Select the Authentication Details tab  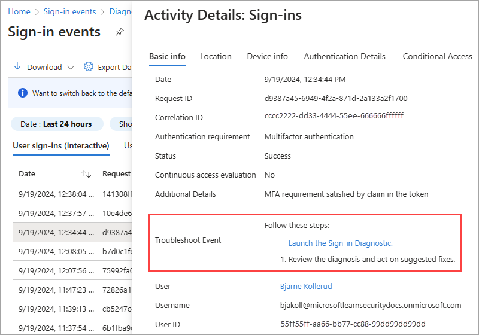click(344, 56)
